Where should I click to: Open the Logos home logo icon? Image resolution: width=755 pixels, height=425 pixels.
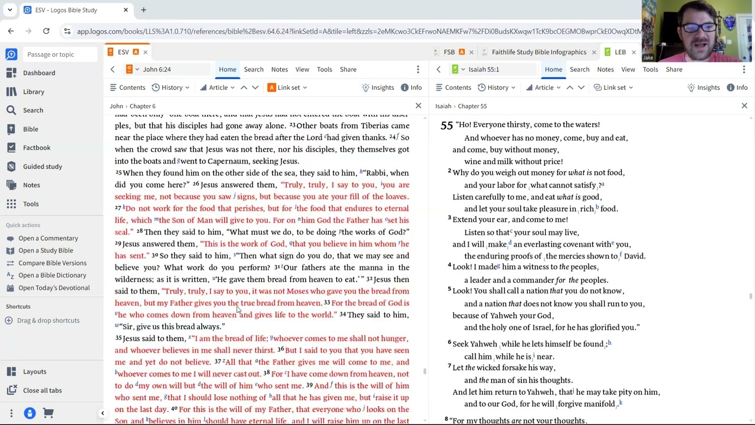point(11,54)
